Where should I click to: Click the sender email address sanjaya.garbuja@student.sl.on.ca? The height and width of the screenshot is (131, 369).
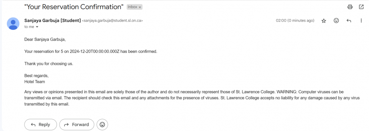point(112,20)
